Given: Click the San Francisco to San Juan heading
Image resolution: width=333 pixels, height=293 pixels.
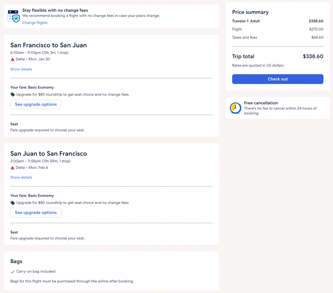Looking at the screenshot, I should point(48,45).
